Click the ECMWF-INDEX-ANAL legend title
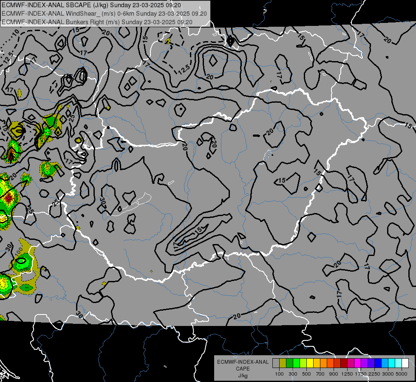This screenshot has height=382, width=416. point(243,362)
